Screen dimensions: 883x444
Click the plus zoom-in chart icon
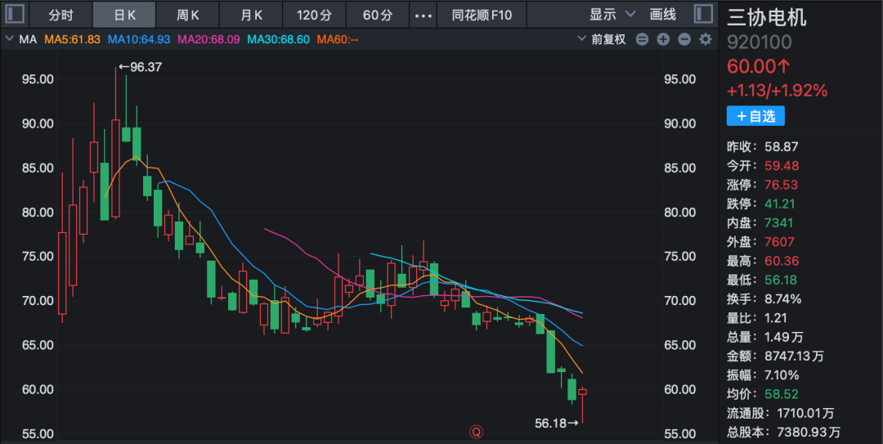(663, 39)
